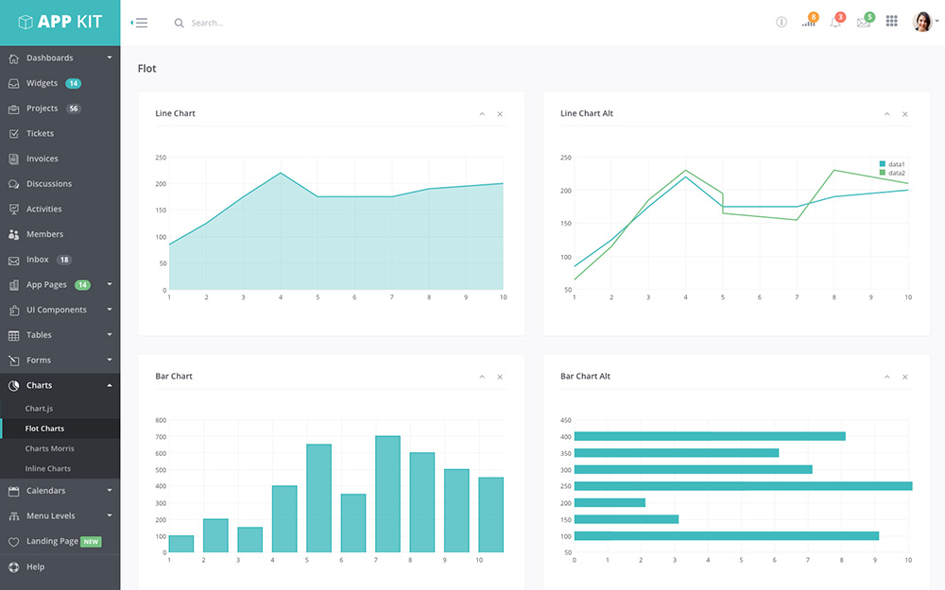Open the envelope messages with badge 5
This screenshot has height=590, width=945.
click(x=864, y=22)
